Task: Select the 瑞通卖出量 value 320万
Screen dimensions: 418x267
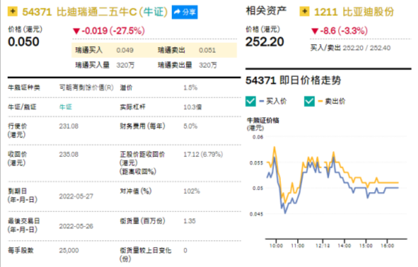Action: 207,65
